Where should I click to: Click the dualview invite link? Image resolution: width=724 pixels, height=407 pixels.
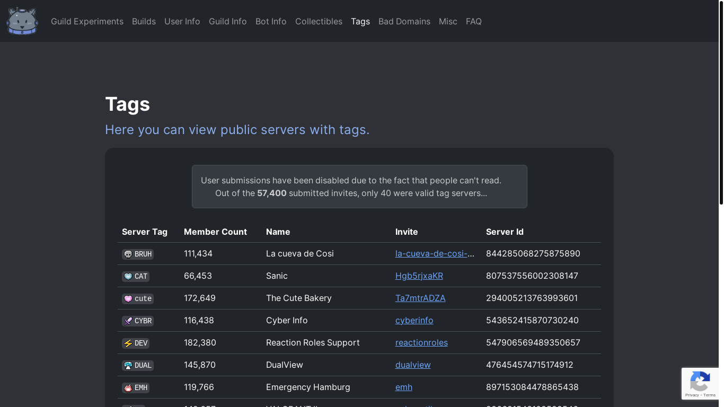(413, 365)
